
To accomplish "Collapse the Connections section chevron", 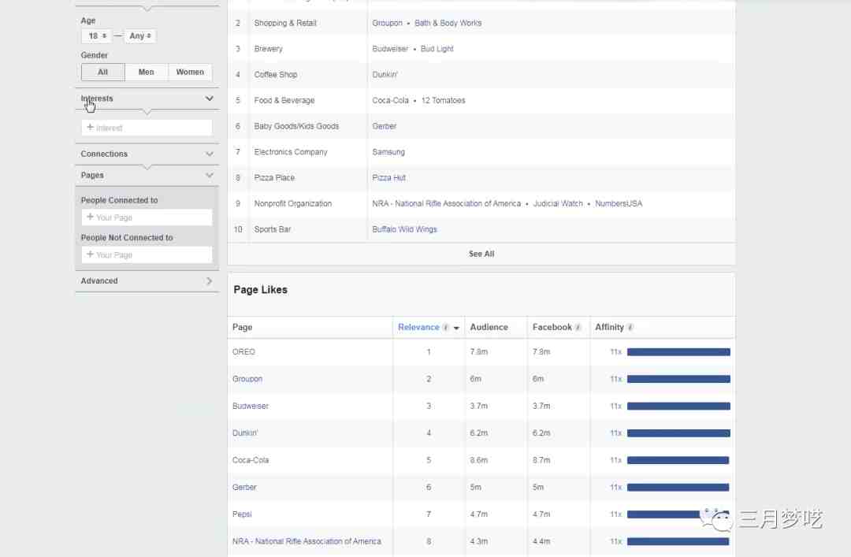I will [210, 154].
